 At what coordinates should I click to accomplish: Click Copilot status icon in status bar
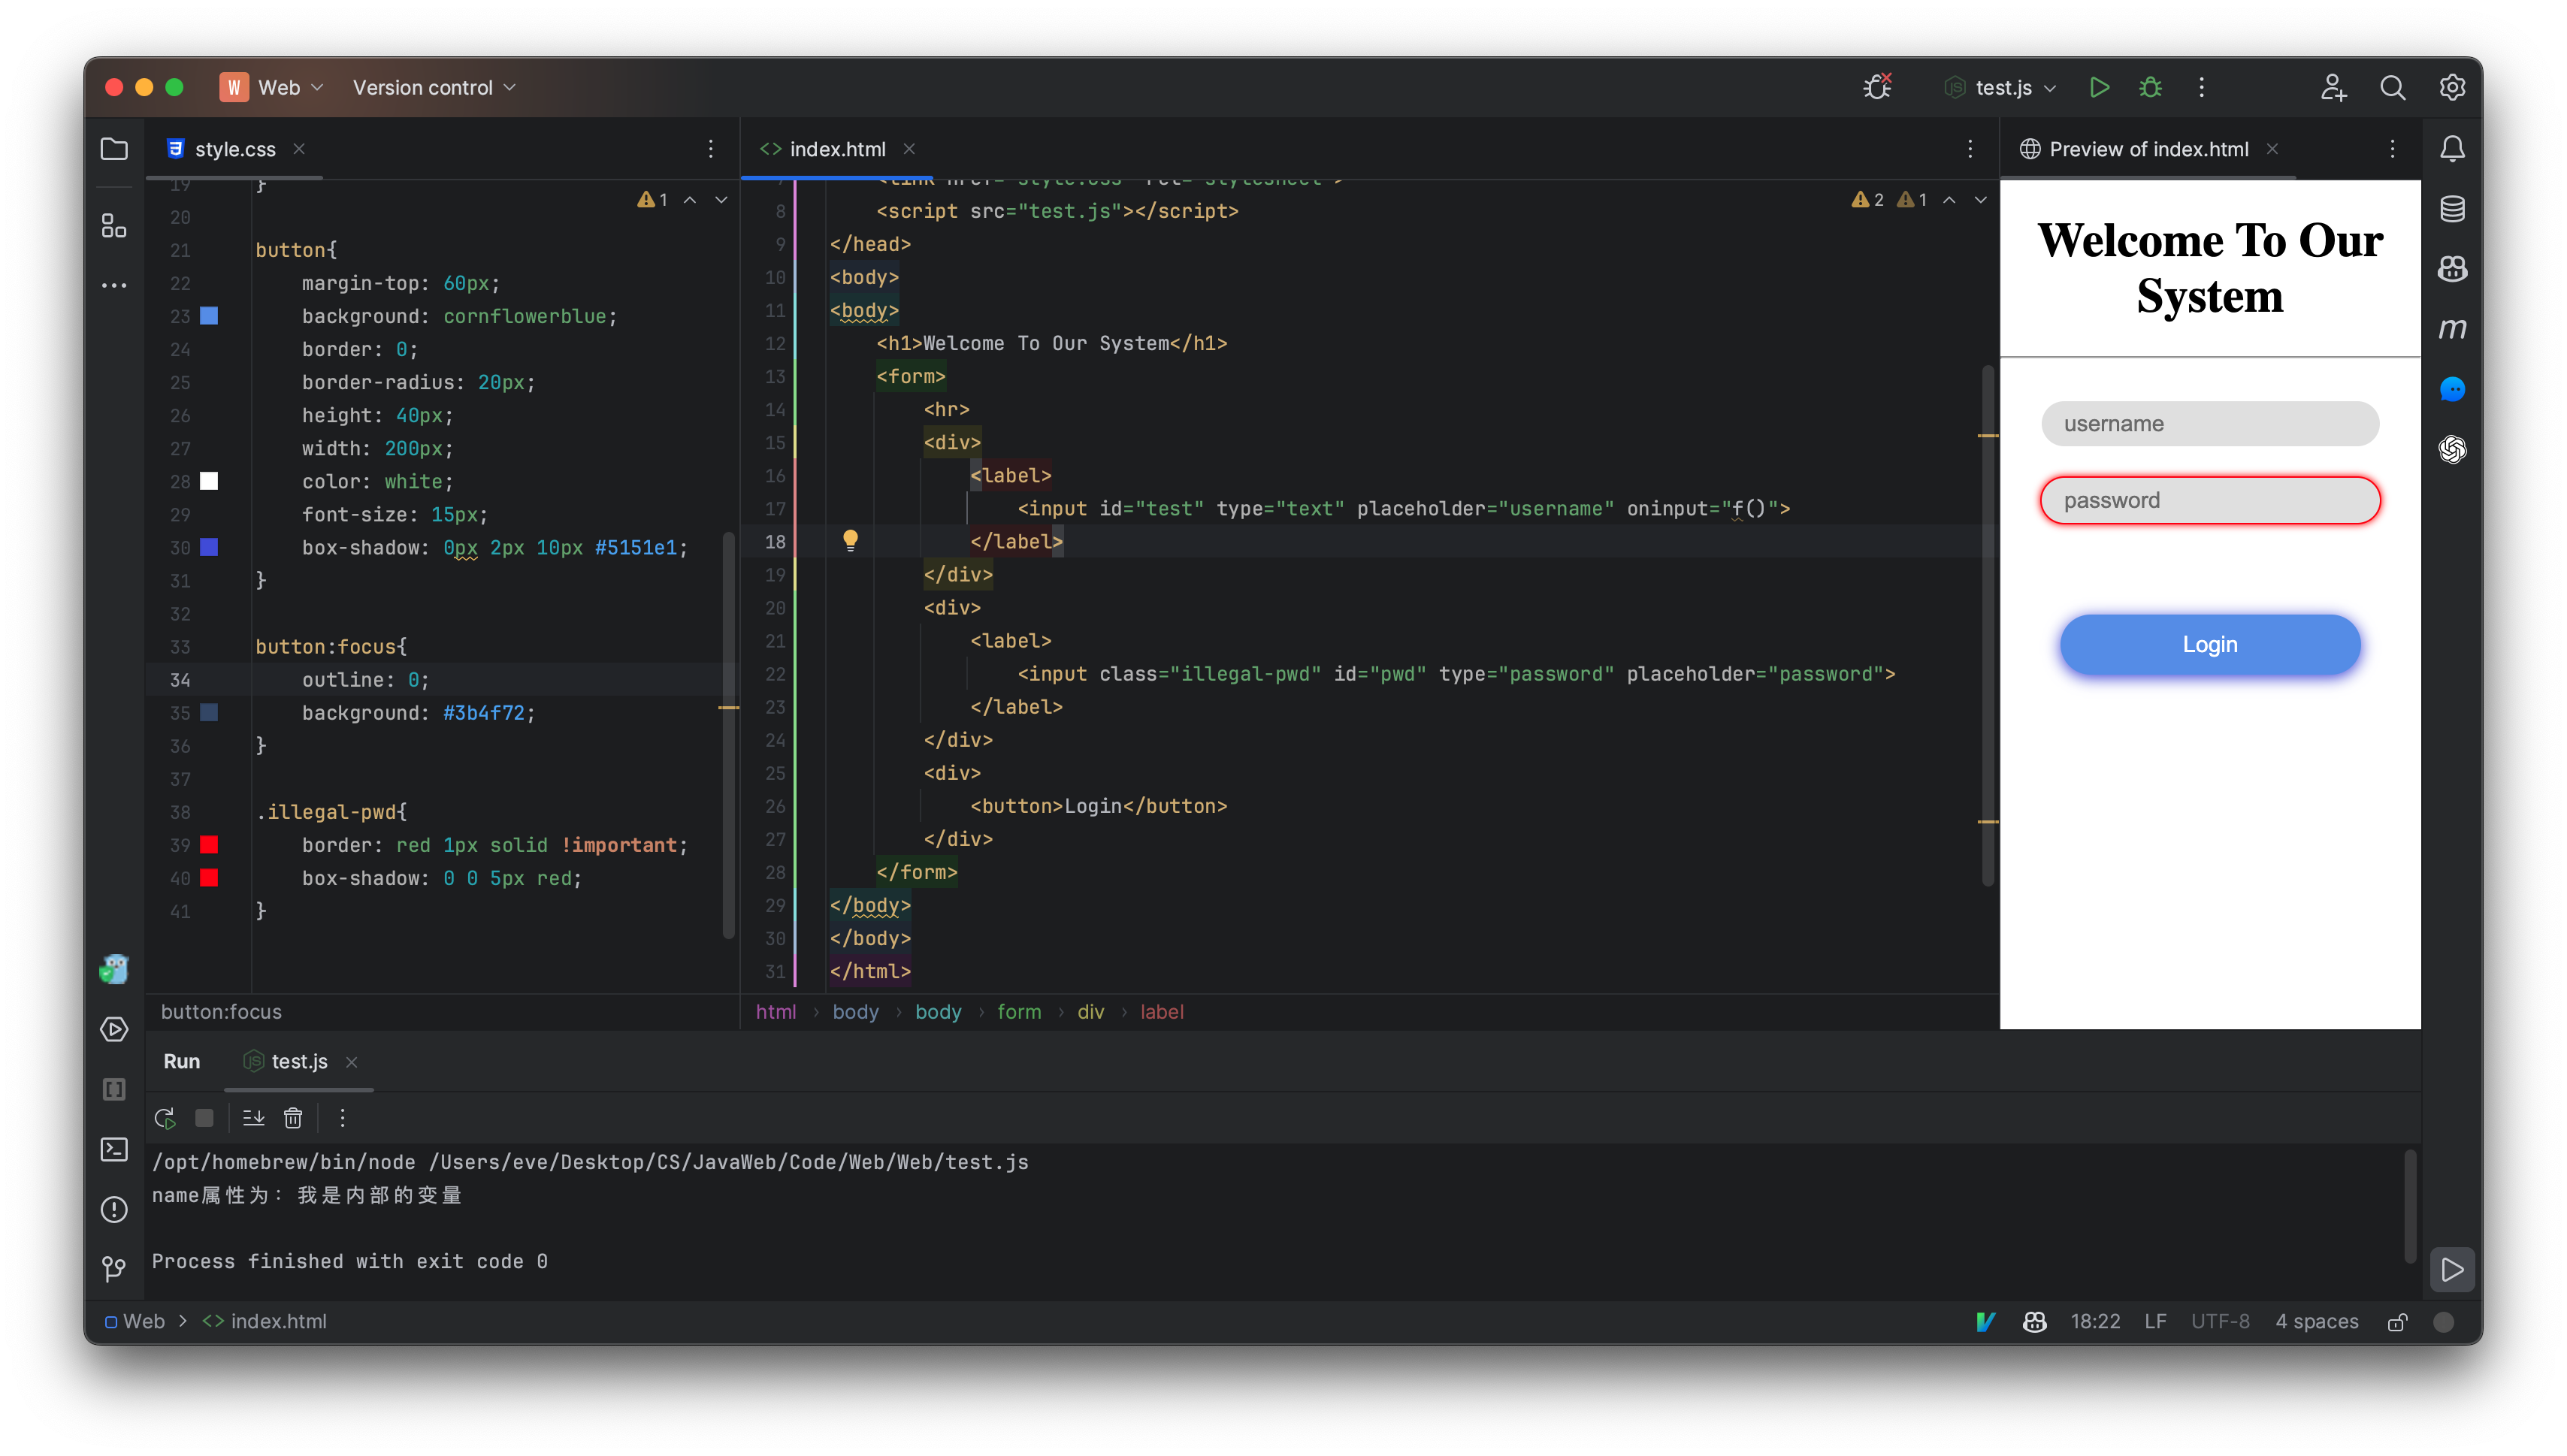pyautogui.click(x=2034, y=1321)
